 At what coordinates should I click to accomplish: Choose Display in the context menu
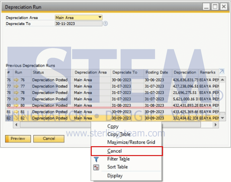click(x=115, y=176)
